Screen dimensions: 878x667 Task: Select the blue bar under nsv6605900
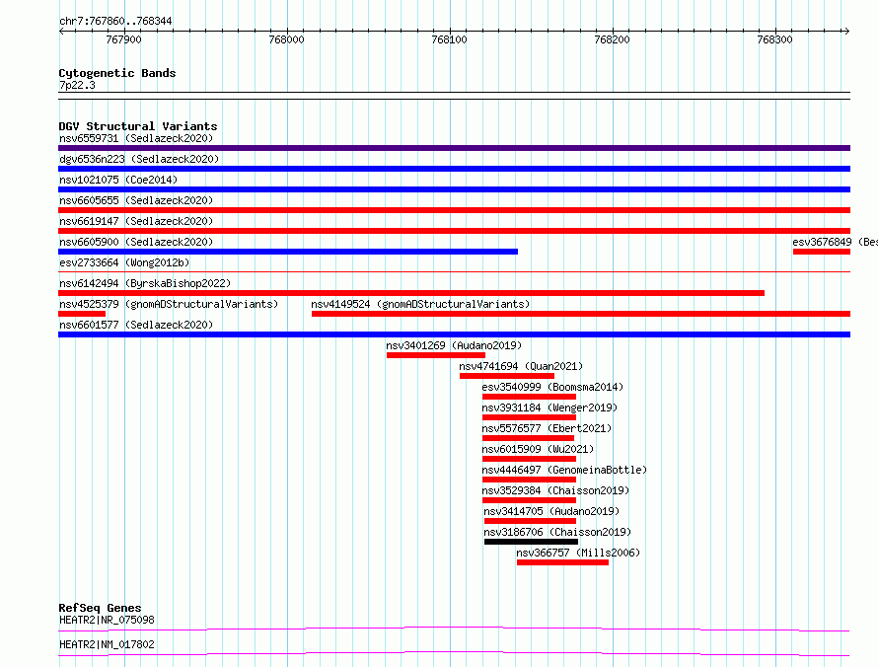(x=288, y=252)
